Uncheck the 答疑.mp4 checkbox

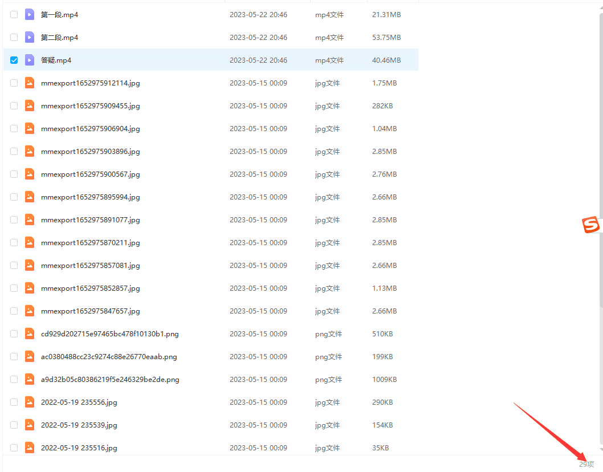click(14, 60)
